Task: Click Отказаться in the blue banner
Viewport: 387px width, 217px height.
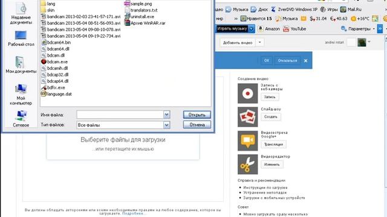Action: click(x=287, y=60)
